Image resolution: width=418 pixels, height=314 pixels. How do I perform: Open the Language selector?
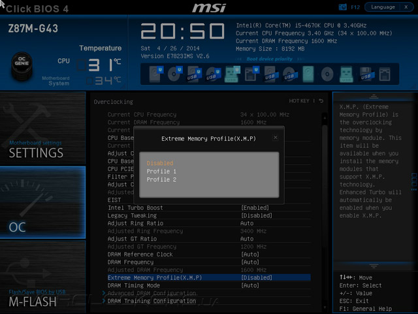point(383,7)
